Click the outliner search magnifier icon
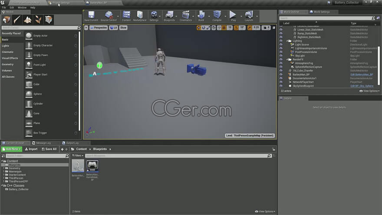 (373, 18)
